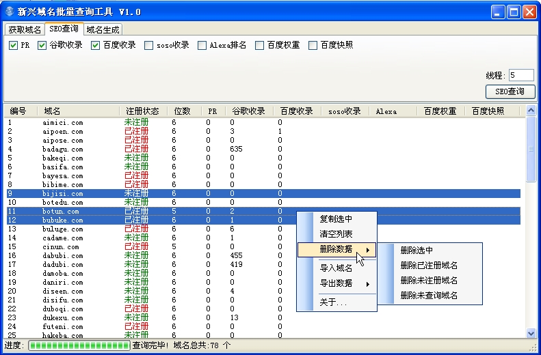Image resolution: width=541 pixels, height=355 pixels.
Task: Toggle the 谷歌收录 checkbox
Action: click(x=42, y=46)
